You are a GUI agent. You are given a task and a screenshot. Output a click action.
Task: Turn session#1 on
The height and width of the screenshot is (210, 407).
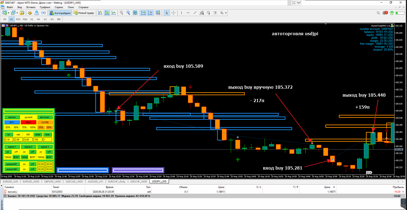25,164
